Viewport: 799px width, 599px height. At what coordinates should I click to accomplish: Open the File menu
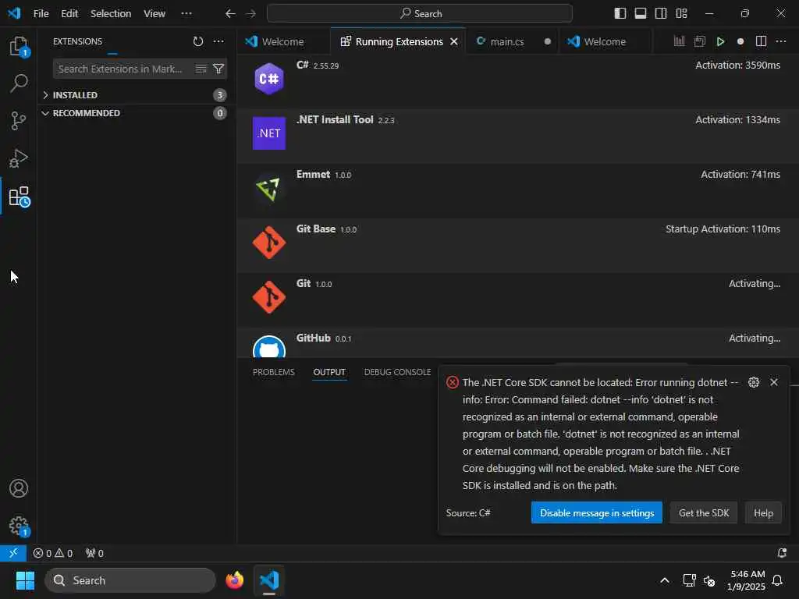41,14
